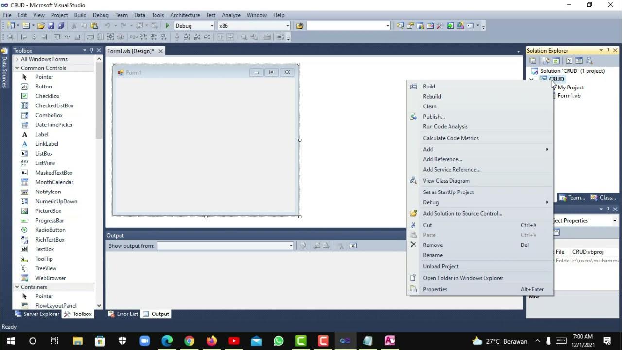Collapse the Common Controls toolbox group
622x350 pixels.
coord(17,68)
